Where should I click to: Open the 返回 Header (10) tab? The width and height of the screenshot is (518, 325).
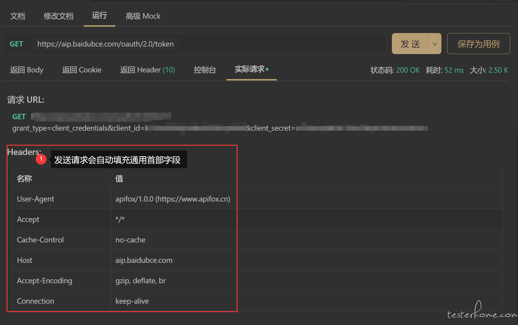(147, 70)
